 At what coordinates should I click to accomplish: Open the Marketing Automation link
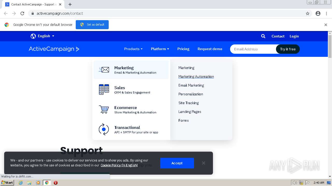tap(196, 76)
